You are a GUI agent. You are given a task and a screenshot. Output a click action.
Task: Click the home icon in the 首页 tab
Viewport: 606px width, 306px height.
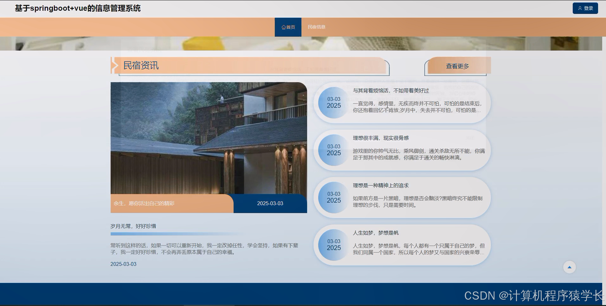[x=283, y=27]
